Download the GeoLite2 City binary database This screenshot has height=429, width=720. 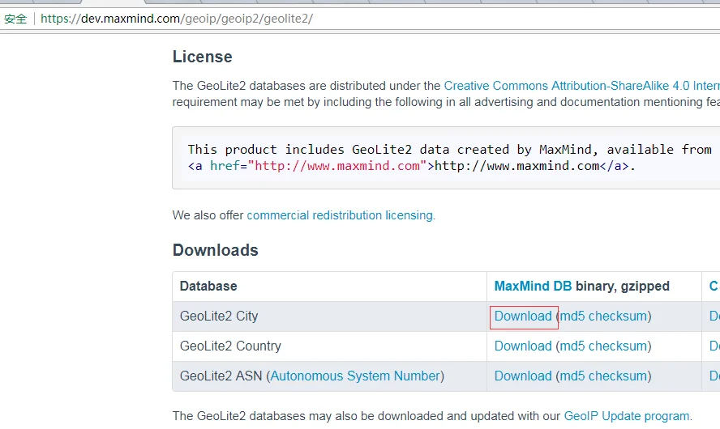point(523,316)
